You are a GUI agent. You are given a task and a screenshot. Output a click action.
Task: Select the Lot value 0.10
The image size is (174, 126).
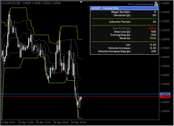click(x=153, y=45)
